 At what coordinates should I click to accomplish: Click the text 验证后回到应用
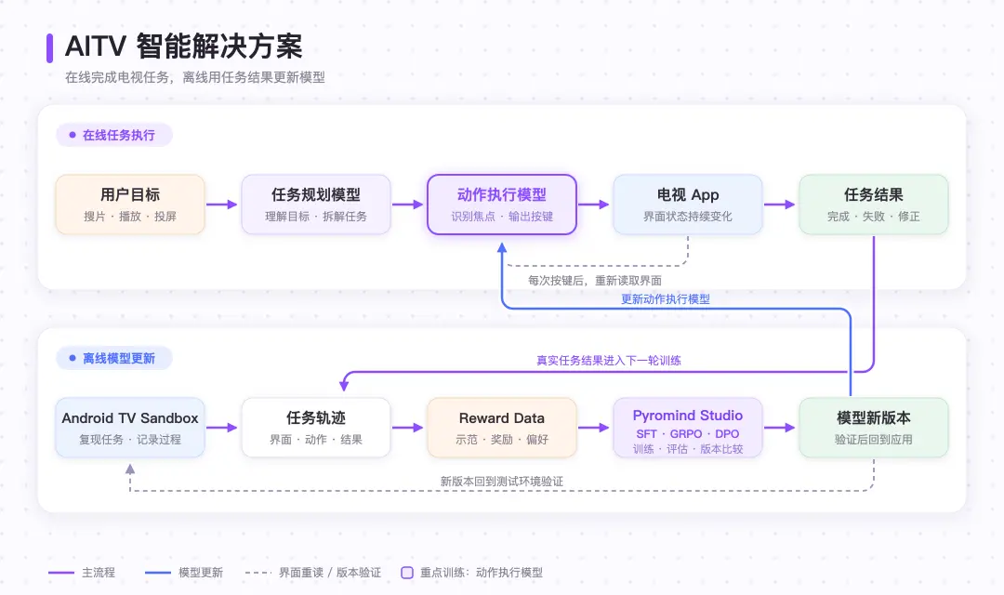pos(873,440)
